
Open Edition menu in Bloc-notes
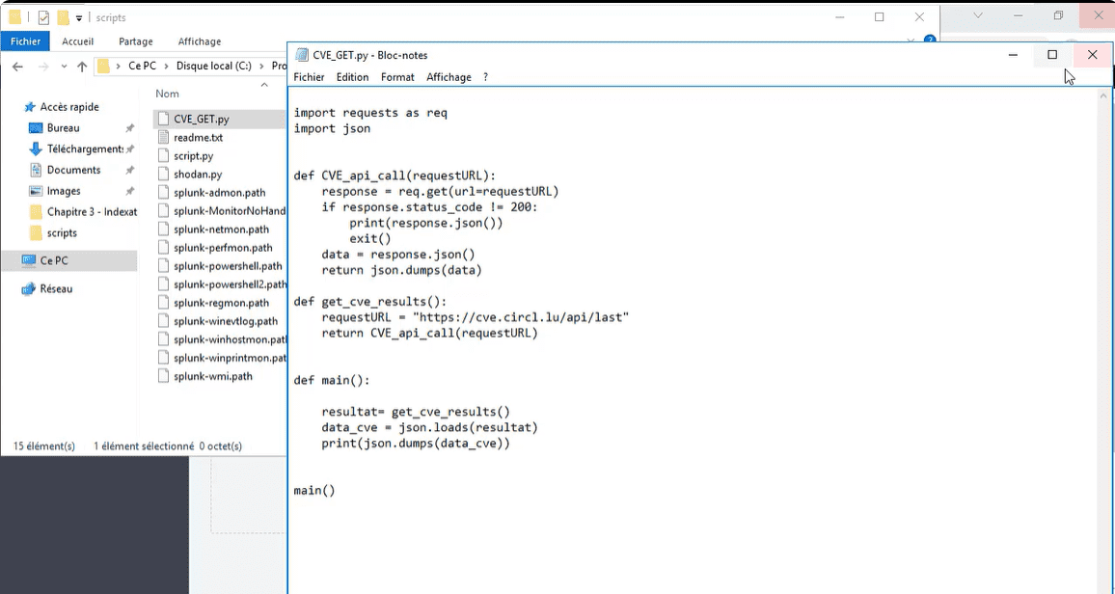pyautogui.click(x=353, y=77)
